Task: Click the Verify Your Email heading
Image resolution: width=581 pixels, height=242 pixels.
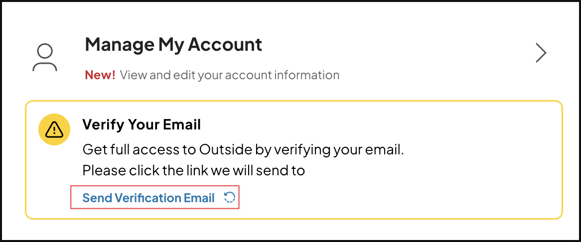Action: click(142, 124)
